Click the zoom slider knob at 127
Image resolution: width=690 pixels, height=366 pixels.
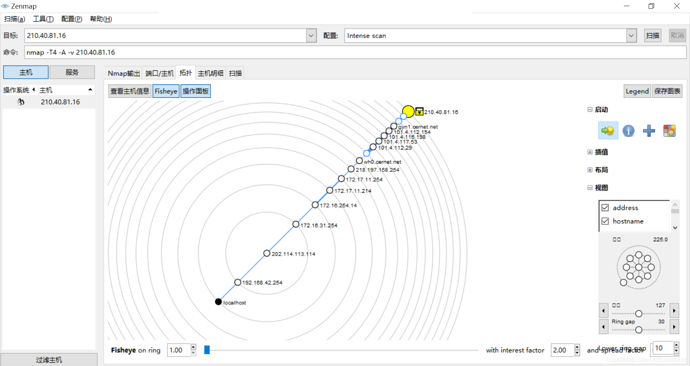639,314
